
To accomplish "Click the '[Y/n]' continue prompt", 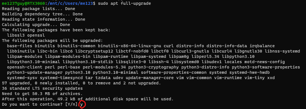I will (x=71, y=104).
